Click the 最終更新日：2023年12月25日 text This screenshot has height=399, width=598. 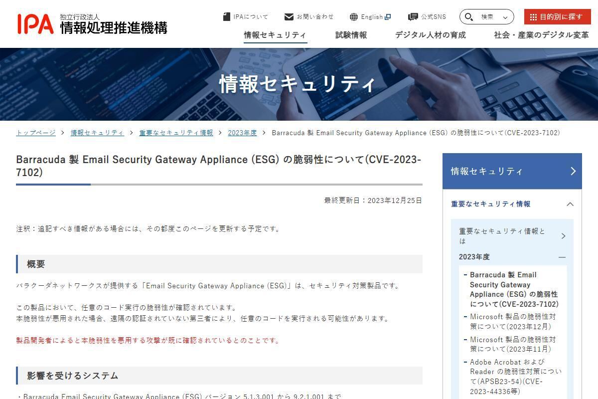[x=373, y=200]
